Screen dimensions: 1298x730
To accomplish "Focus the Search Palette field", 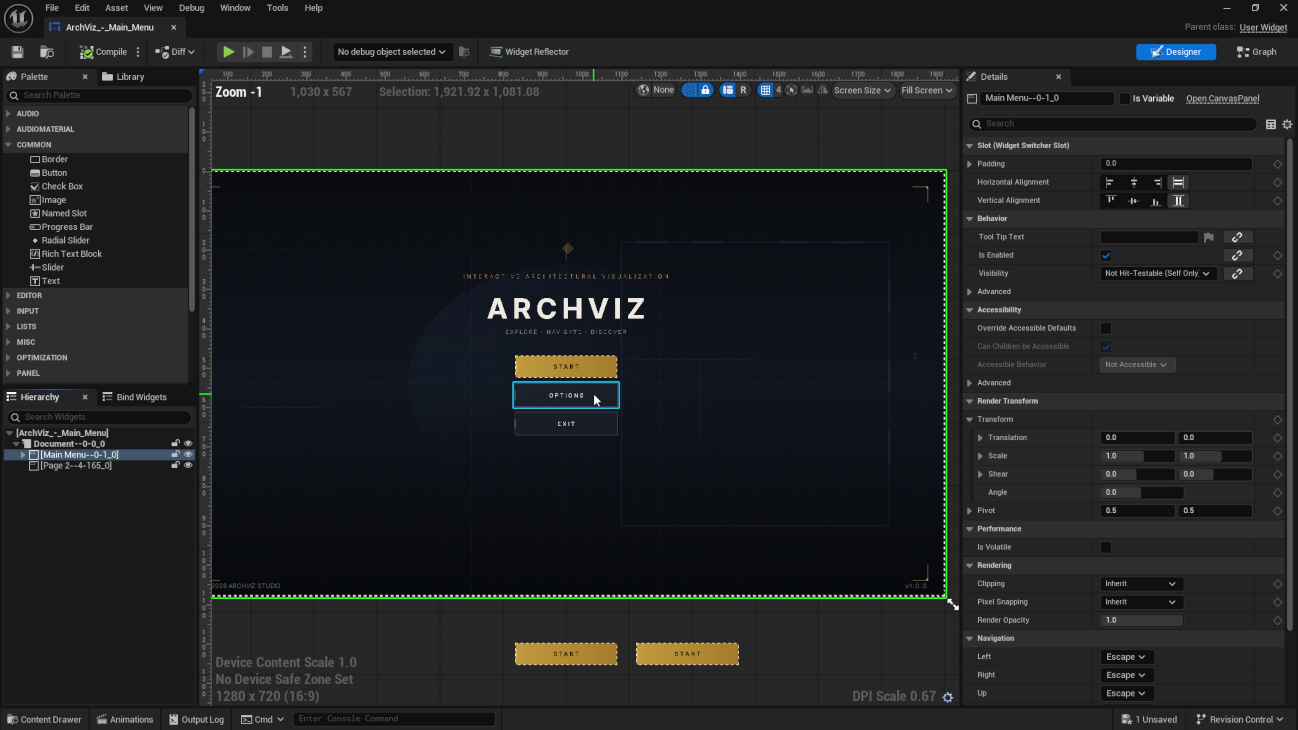I will coord(100,95).
